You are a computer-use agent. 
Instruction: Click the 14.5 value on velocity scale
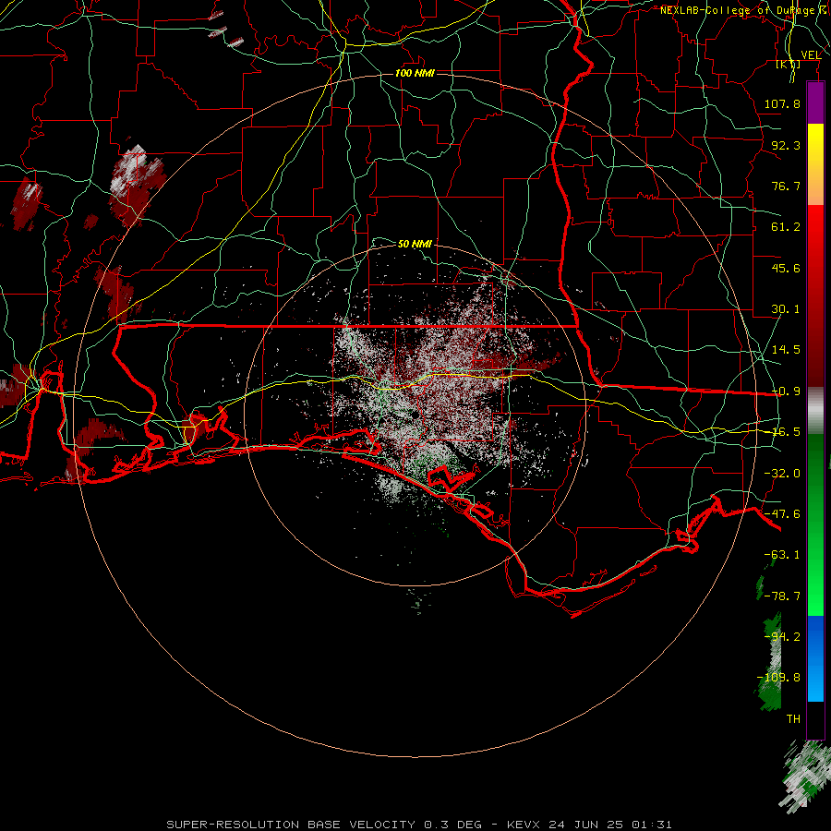[786, 350]
